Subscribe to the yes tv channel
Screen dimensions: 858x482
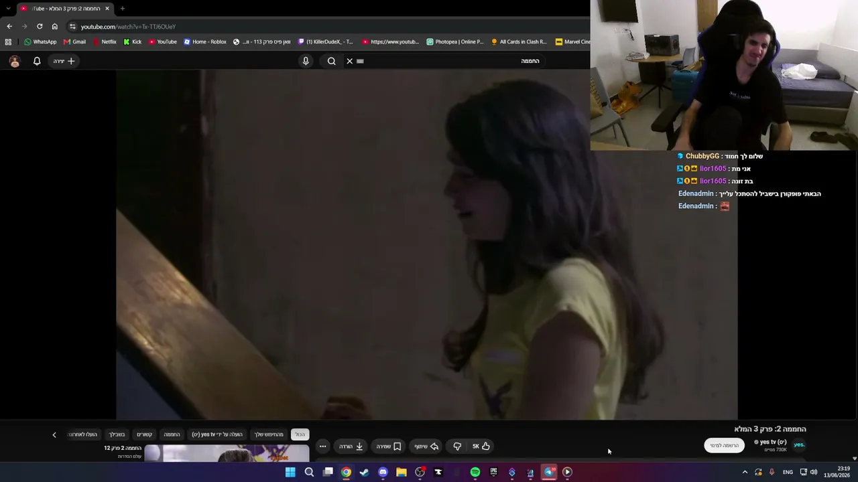pyautogui.click(x=724, y=446)
